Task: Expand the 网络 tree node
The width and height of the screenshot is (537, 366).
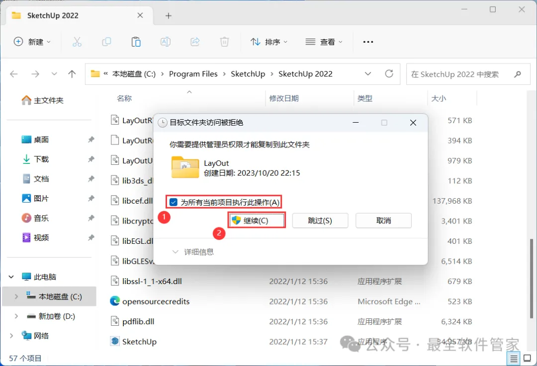Action: point(11,336)
